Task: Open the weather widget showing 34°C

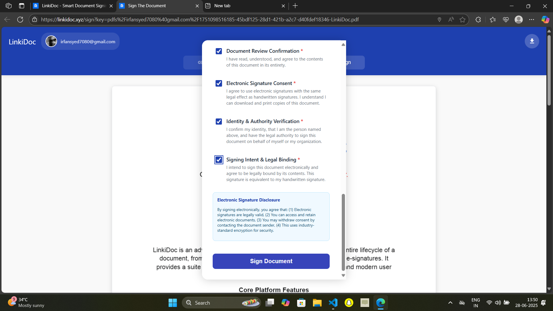Action: (x=26, y=303)
